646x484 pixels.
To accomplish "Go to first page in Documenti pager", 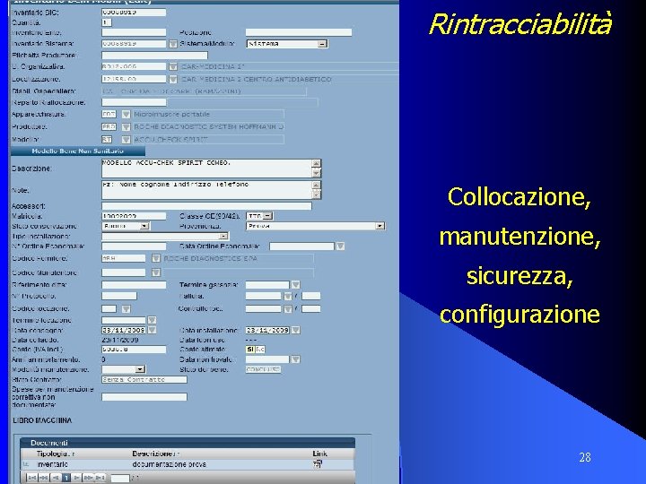I will (x=32, y=478).
